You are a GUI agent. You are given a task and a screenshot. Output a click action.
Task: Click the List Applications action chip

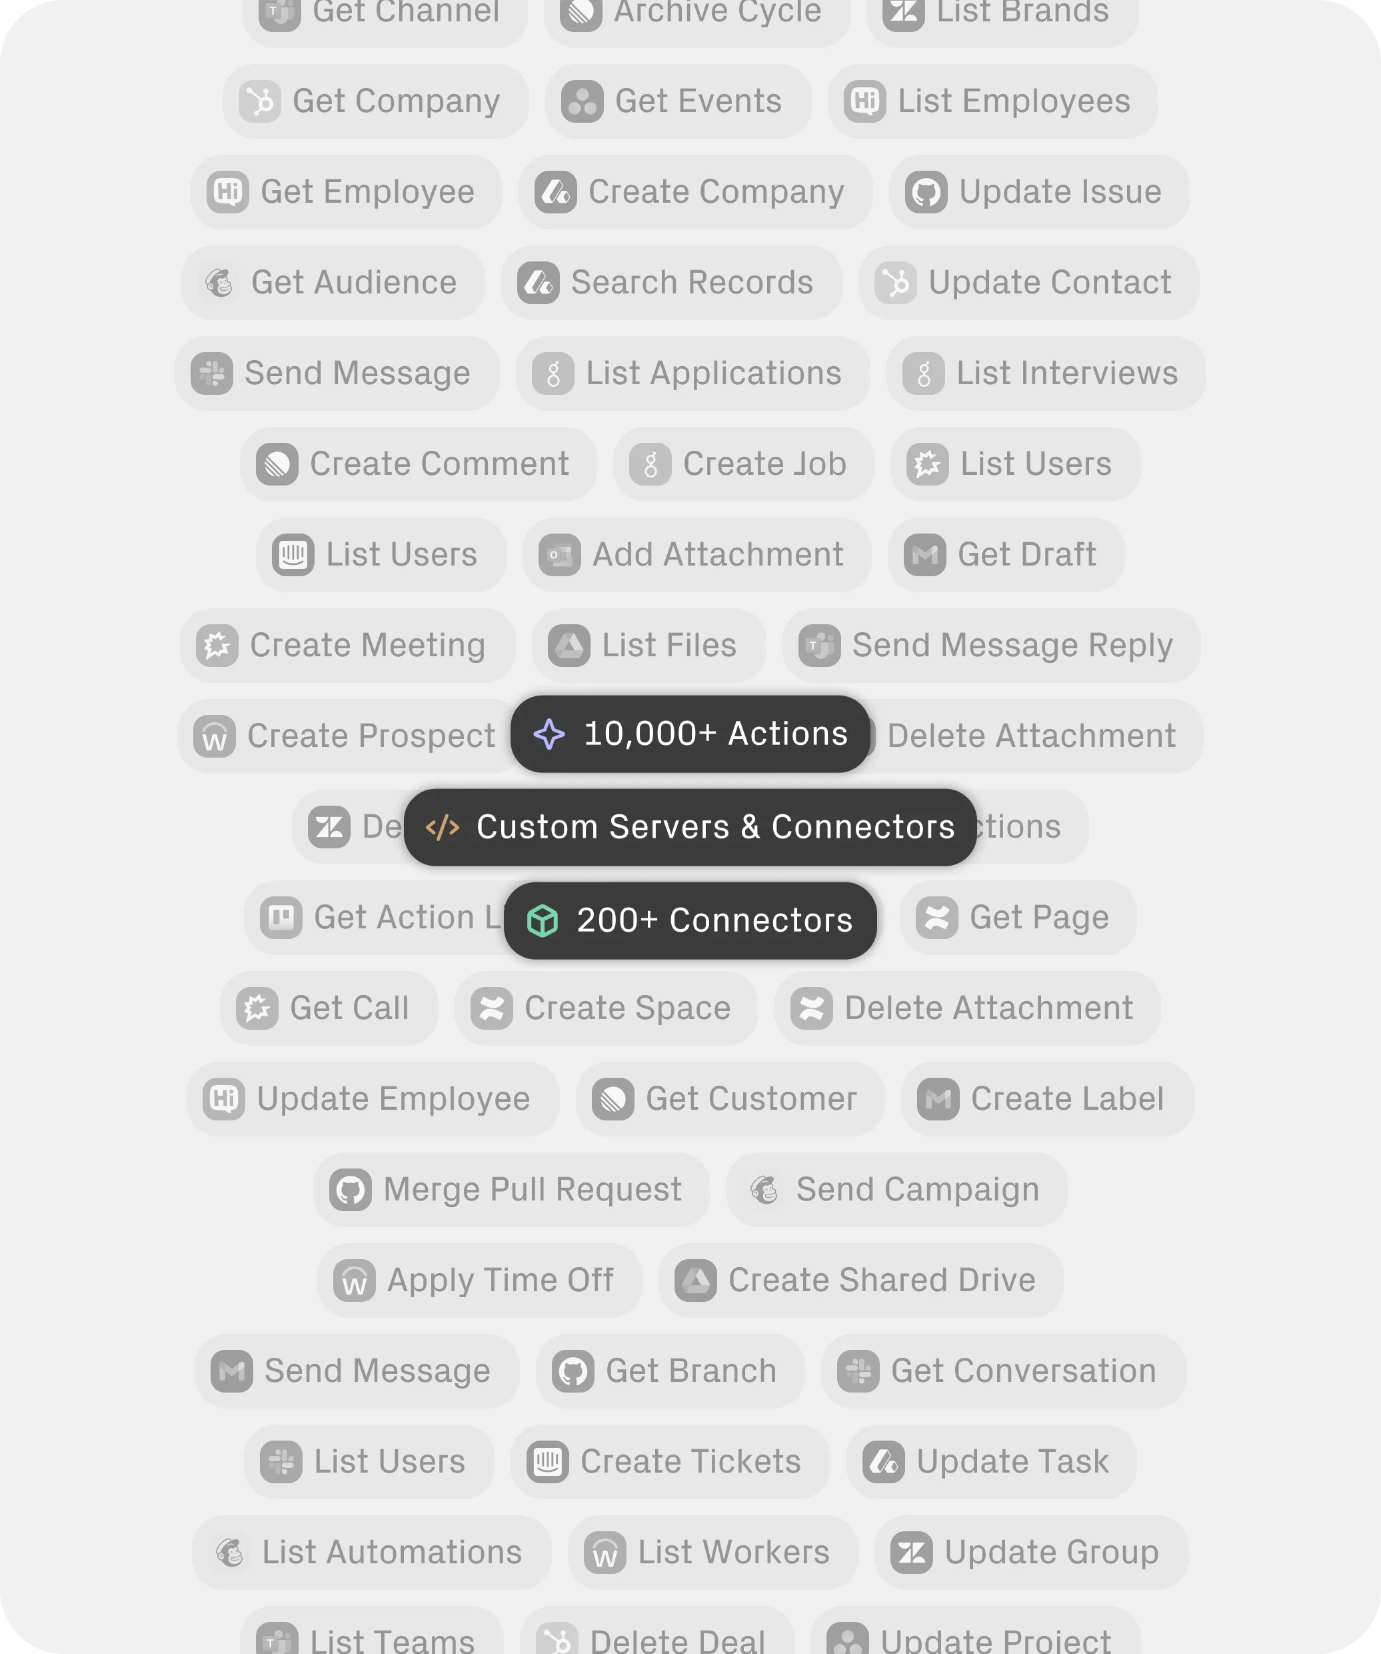[x=692, y=373]
